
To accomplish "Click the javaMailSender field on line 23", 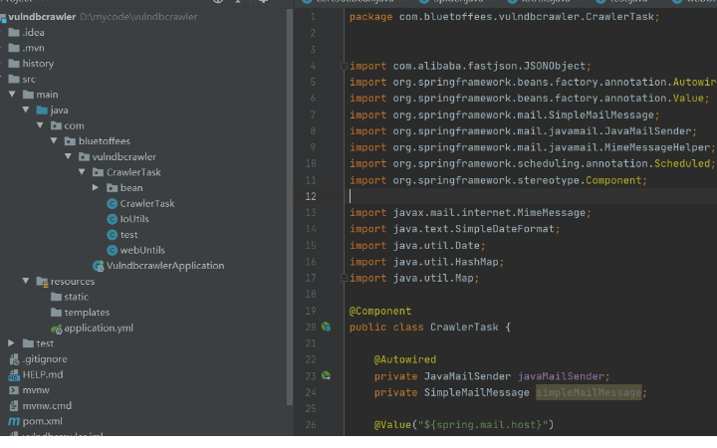I will tap(561, 376).
